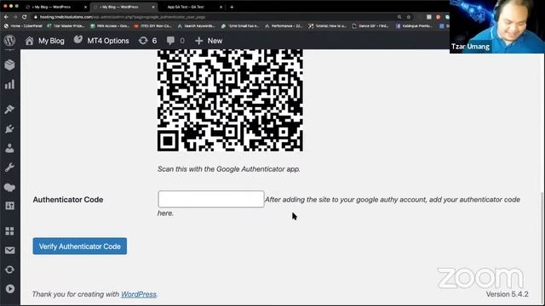Click the browser address bar URL
Image resolution: width=545 pixels, height=306 pixels.
pos(123,17)
